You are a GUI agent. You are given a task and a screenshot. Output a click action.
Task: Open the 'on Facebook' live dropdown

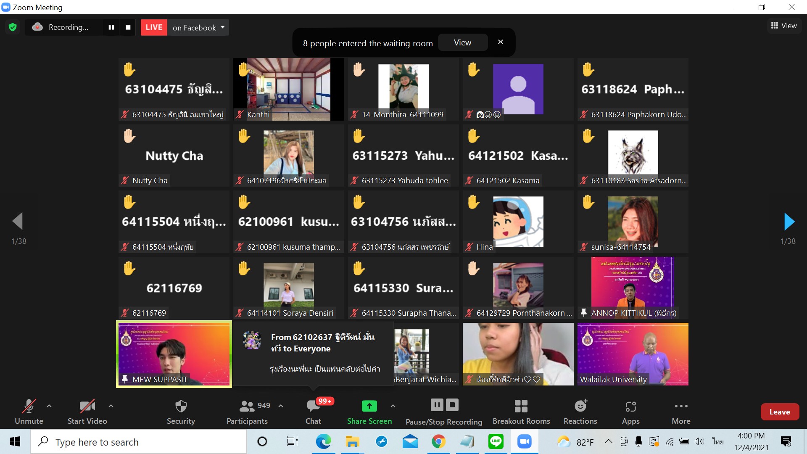click(198, 27)
